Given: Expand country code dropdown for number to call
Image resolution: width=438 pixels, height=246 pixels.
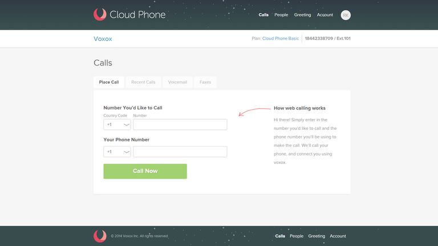Looking at the screenshot, I should pos(117,125).
